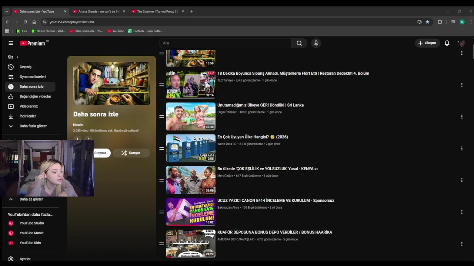The height and width of the screenshot is (266, 474).
Task: Click the search magnifier button
Action: pos(299,43)
